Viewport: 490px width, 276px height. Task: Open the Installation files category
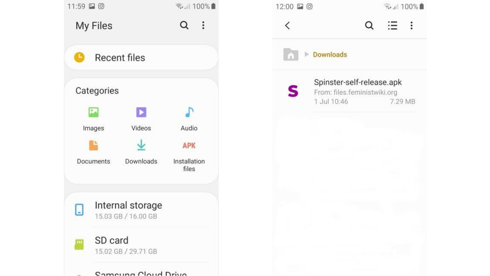189,155
